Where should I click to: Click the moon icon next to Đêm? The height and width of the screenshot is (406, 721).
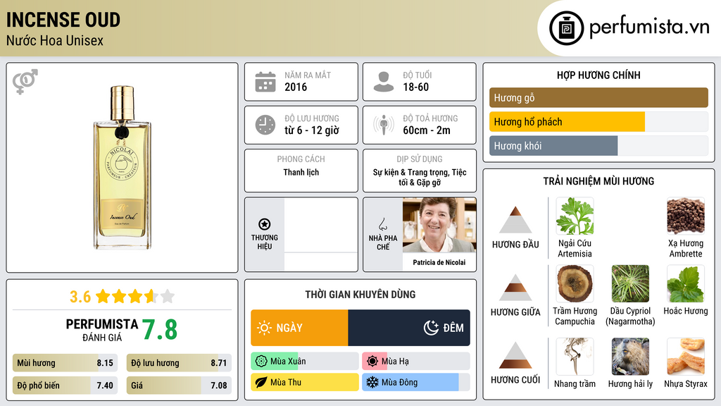point(431,328)
